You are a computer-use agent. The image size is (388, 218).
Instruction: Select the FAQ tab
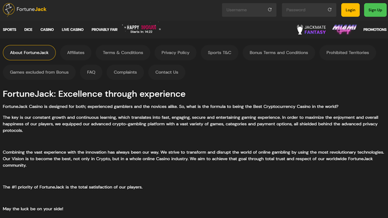91,72
